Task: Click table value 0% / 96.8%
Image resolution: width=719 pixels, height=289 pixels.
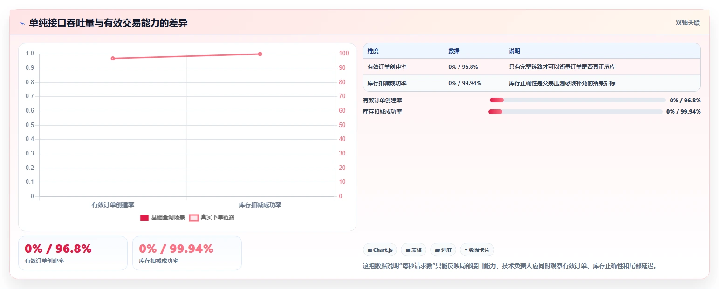Action: 463,67
